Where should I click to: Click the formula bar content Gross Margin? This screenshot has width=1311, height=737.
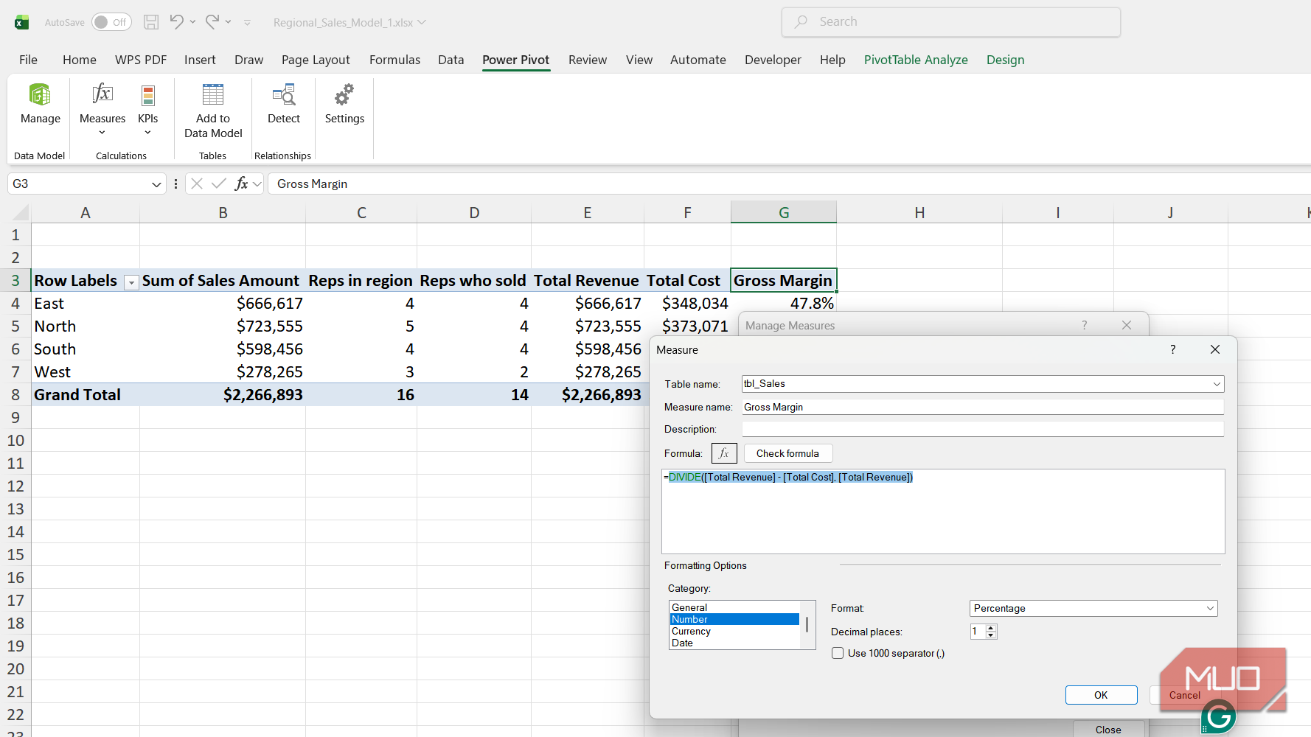pyautogui.click(x=312, y=184)
